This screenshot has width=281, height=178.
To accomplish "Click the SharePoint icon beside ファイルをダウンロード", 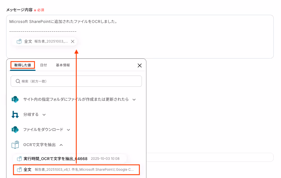I will [x=15, y=130].
